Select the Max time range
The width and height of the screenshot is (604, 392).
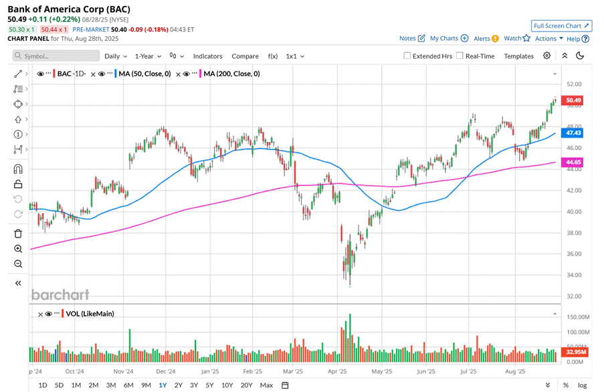point(266,385)
